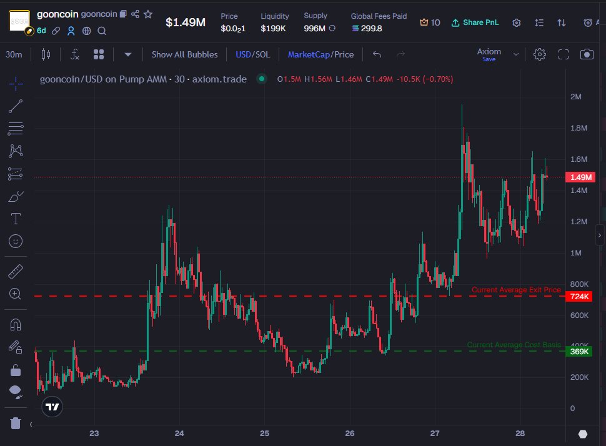Switch the USD/SOL currency toggle
The image size is (606, 446).
point(253,54)
